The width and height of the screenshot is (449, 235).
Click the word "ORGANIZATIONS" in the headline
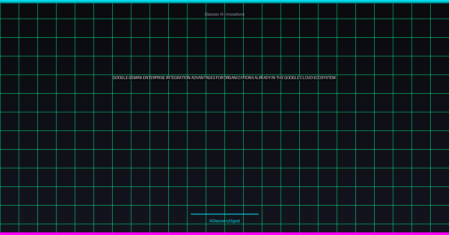(239, 78)
